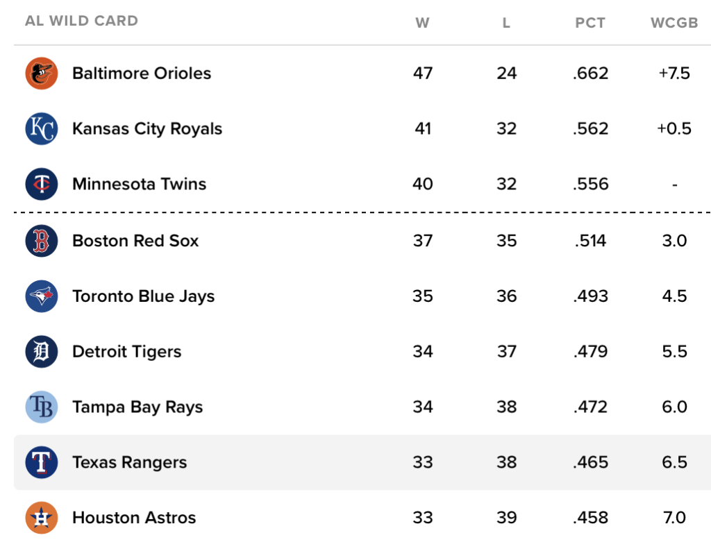The width and height of the screenshot is (711, 551).
Task: Select the Toronto Blue Jays team name
Action: (x=144, y=296)
